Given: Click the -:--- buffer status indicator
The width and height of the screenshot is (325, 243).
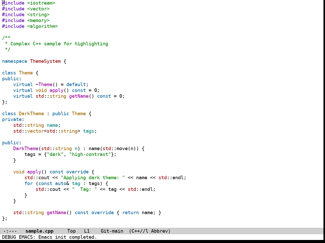Looking at the screenshot, I should click(10, 231).
